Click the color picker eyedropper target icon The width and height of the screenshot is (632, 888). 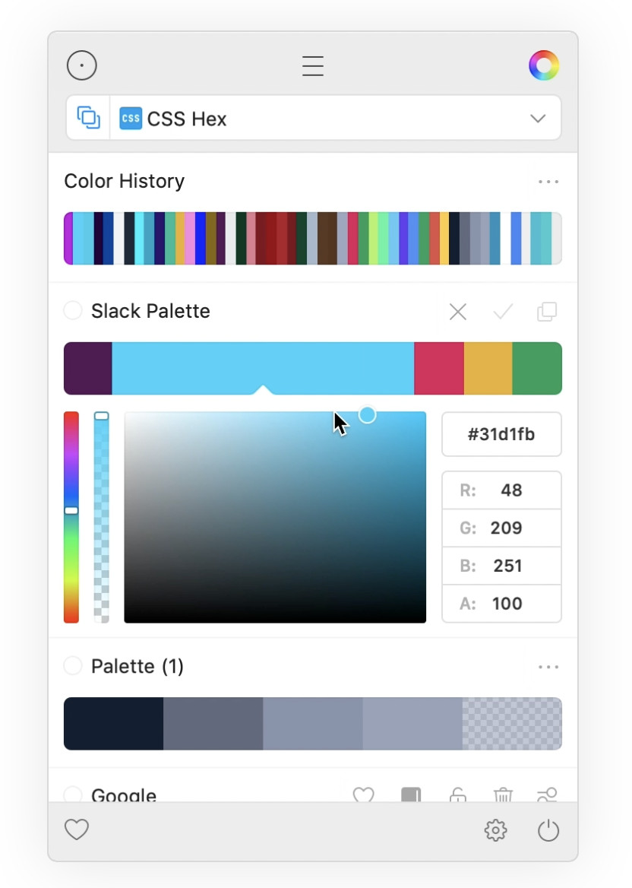point(82,66)
